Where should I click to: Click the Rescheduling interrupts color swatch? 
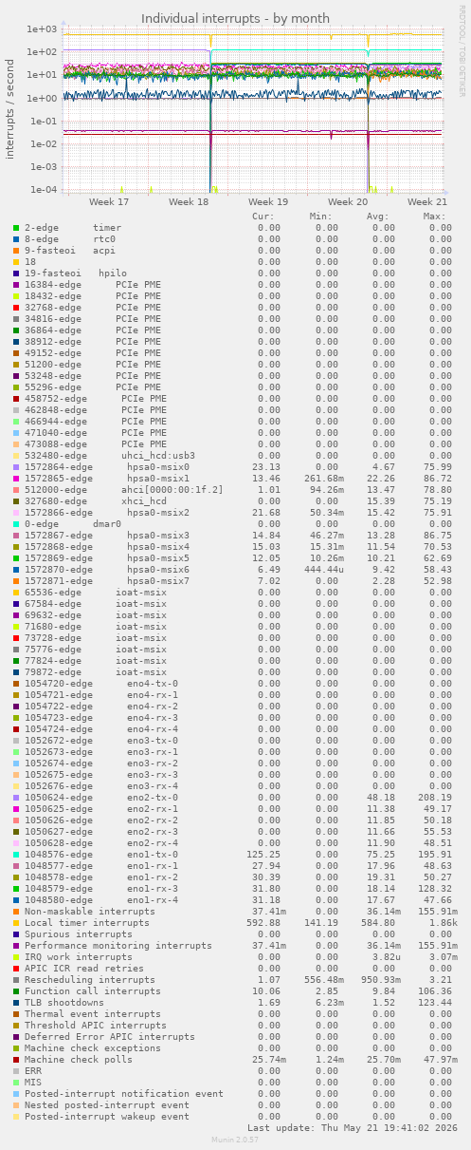[x=16, y=980]
